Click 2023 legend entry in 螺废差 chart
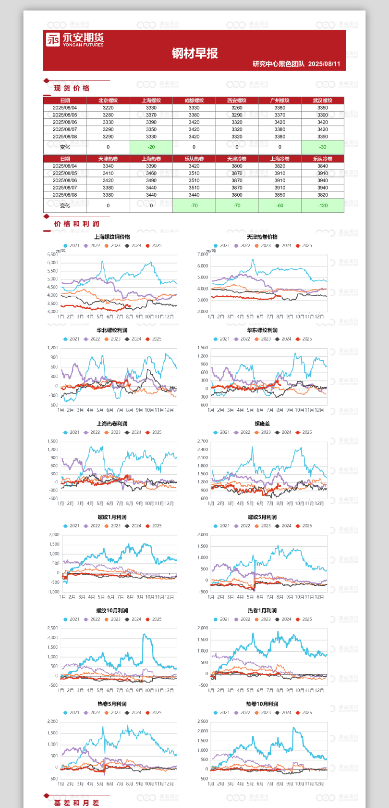The image size is (389, 808). click(x=263, y=432)
